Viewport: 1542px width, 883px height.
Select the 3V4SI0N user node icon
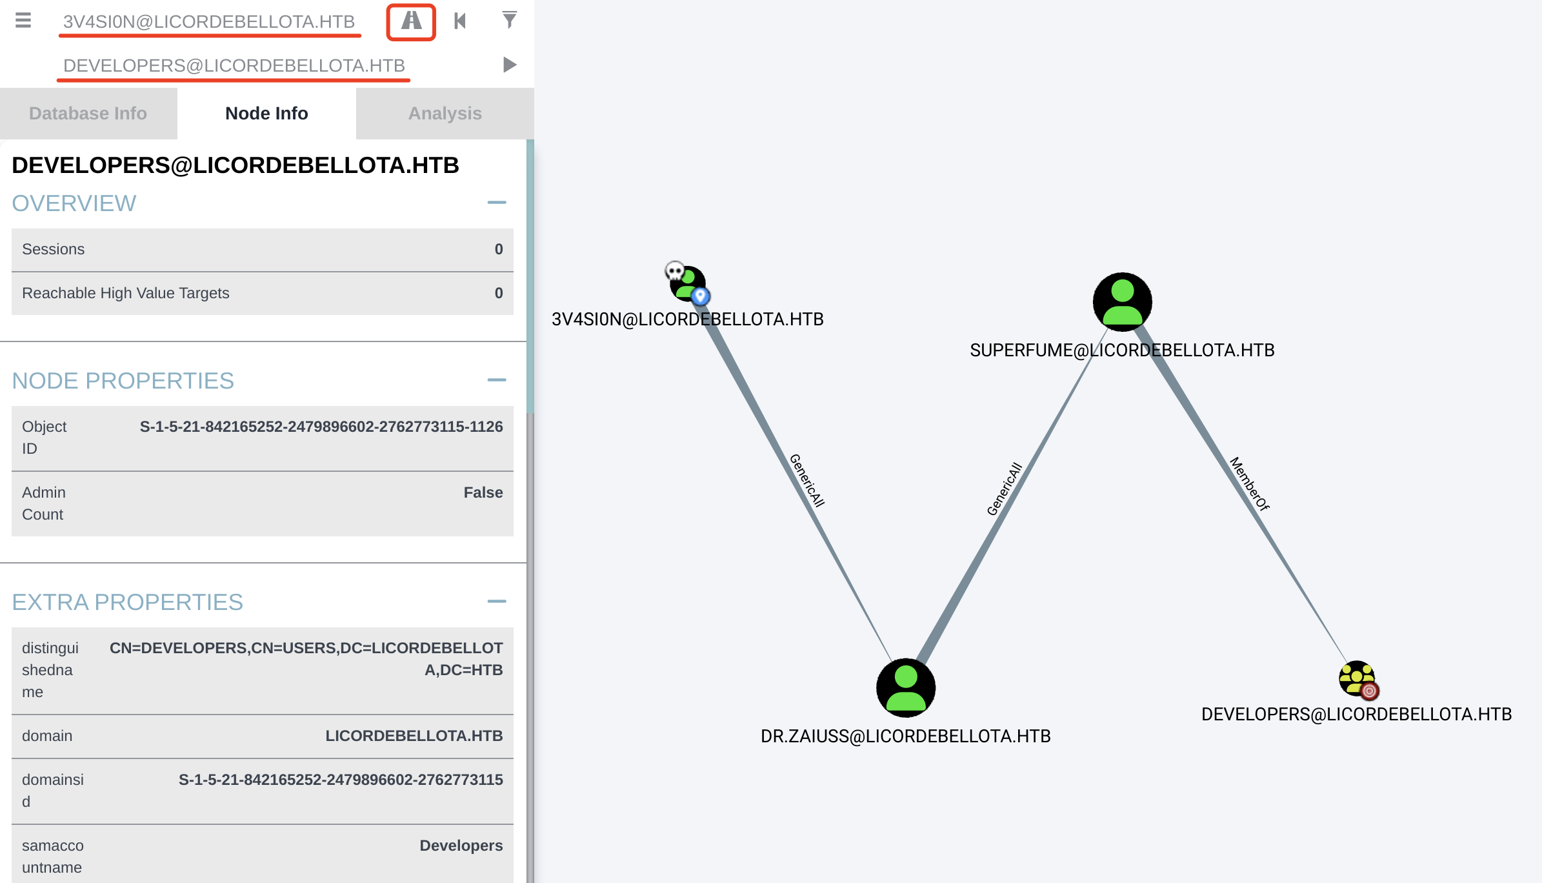688,283
